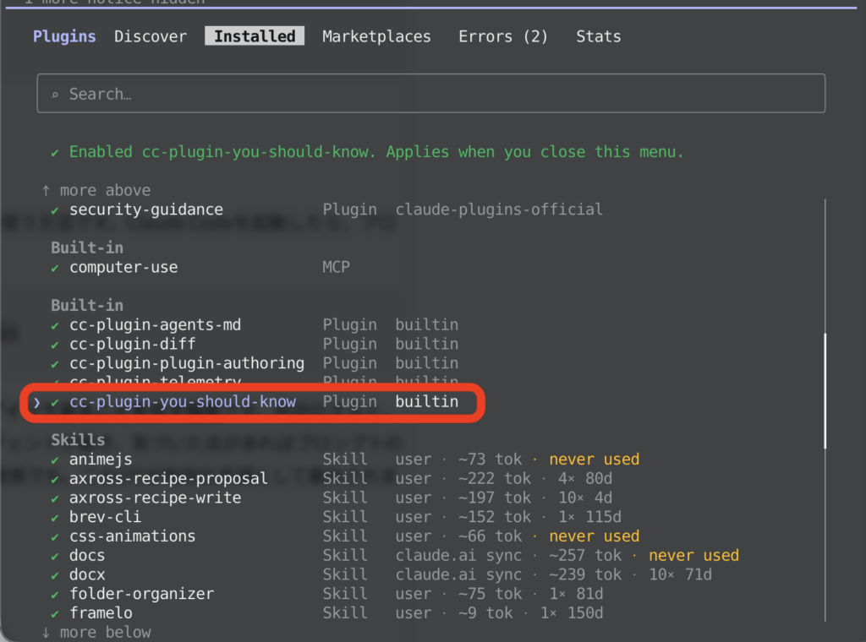
Task: Toggle the checkmark next to cc-plugin-diff
Action: point(55,345)
